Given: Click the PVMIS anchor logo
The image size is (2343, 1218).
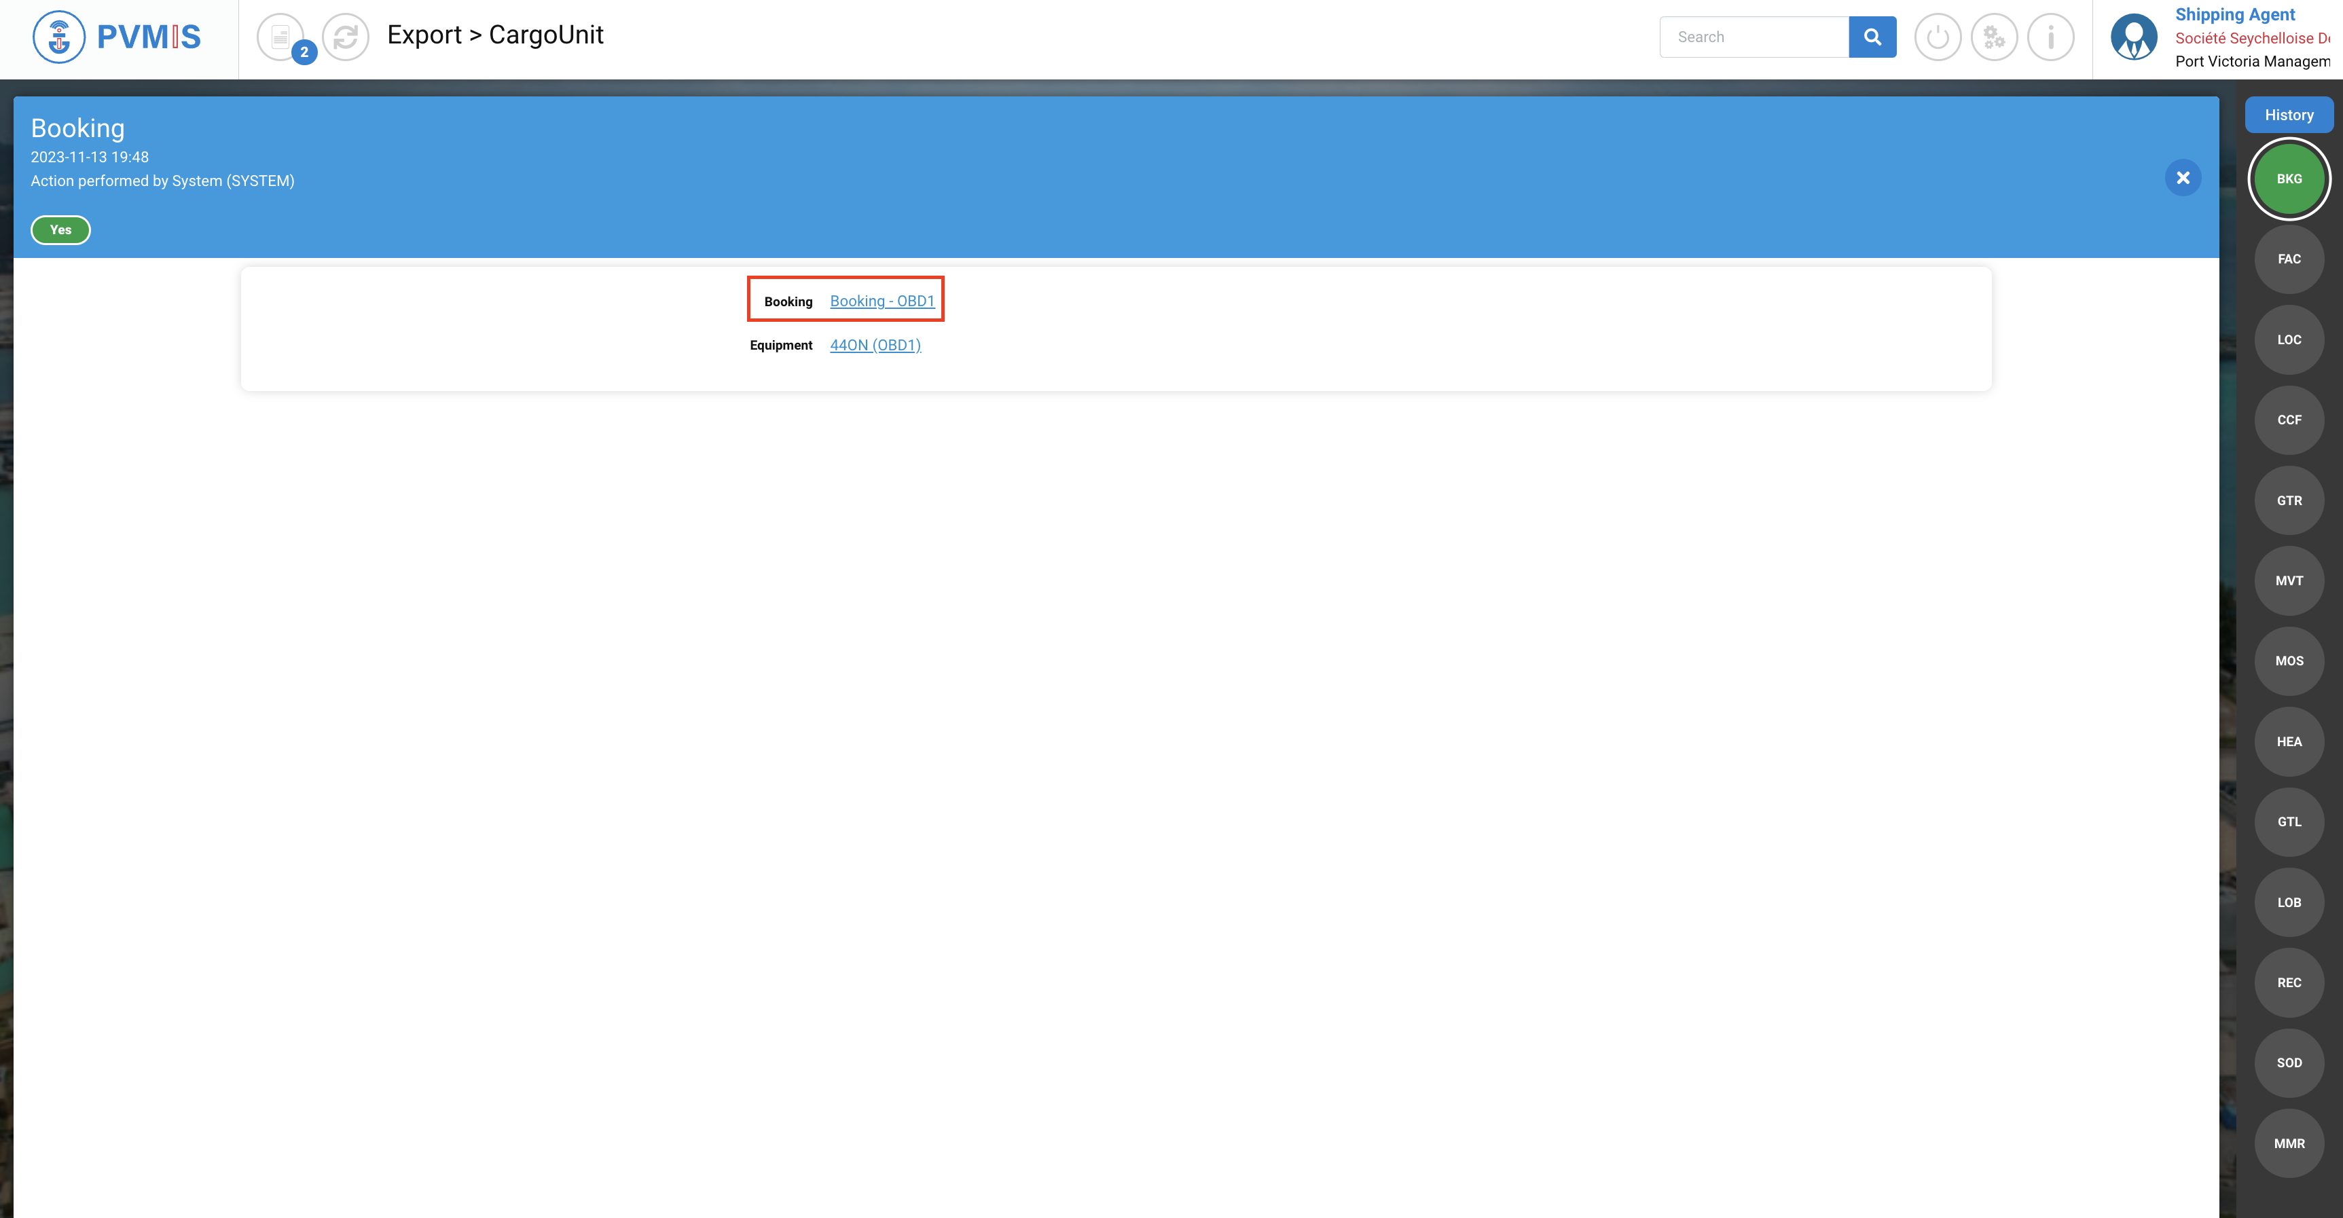Looking at the screenshot, I should click(x=59, y=37).
